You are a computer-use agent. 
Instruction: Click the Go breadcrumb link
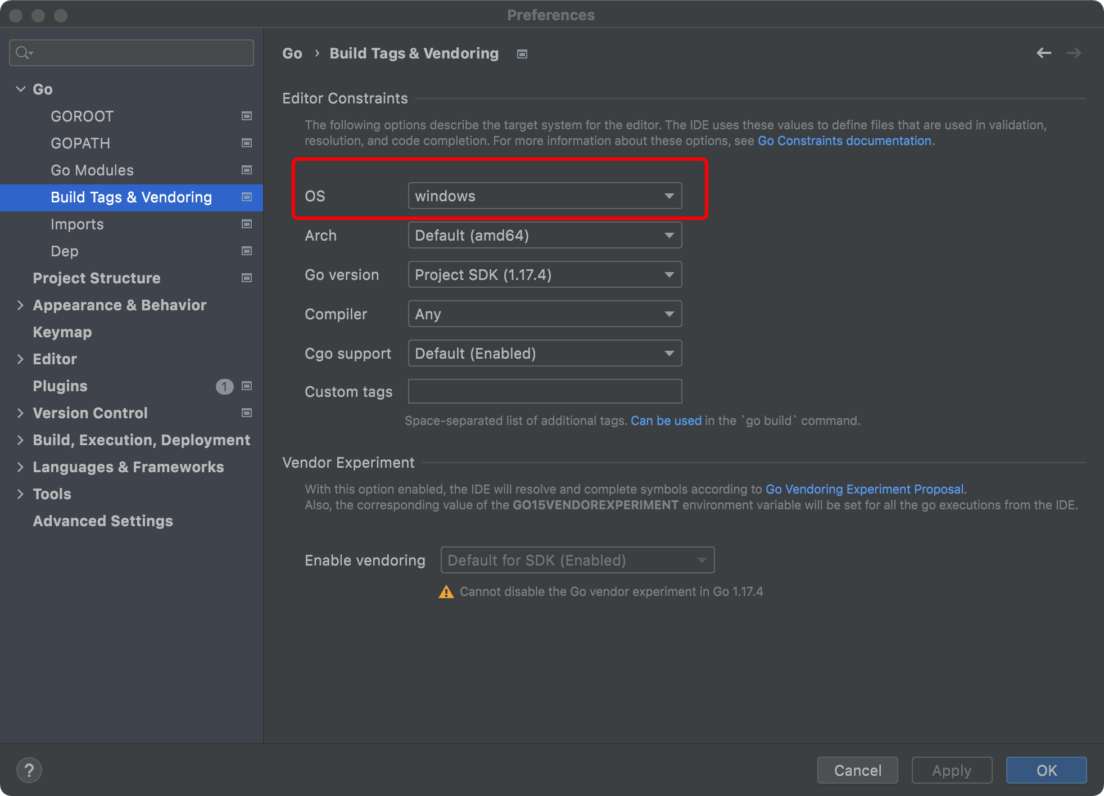tap(292, 53)
